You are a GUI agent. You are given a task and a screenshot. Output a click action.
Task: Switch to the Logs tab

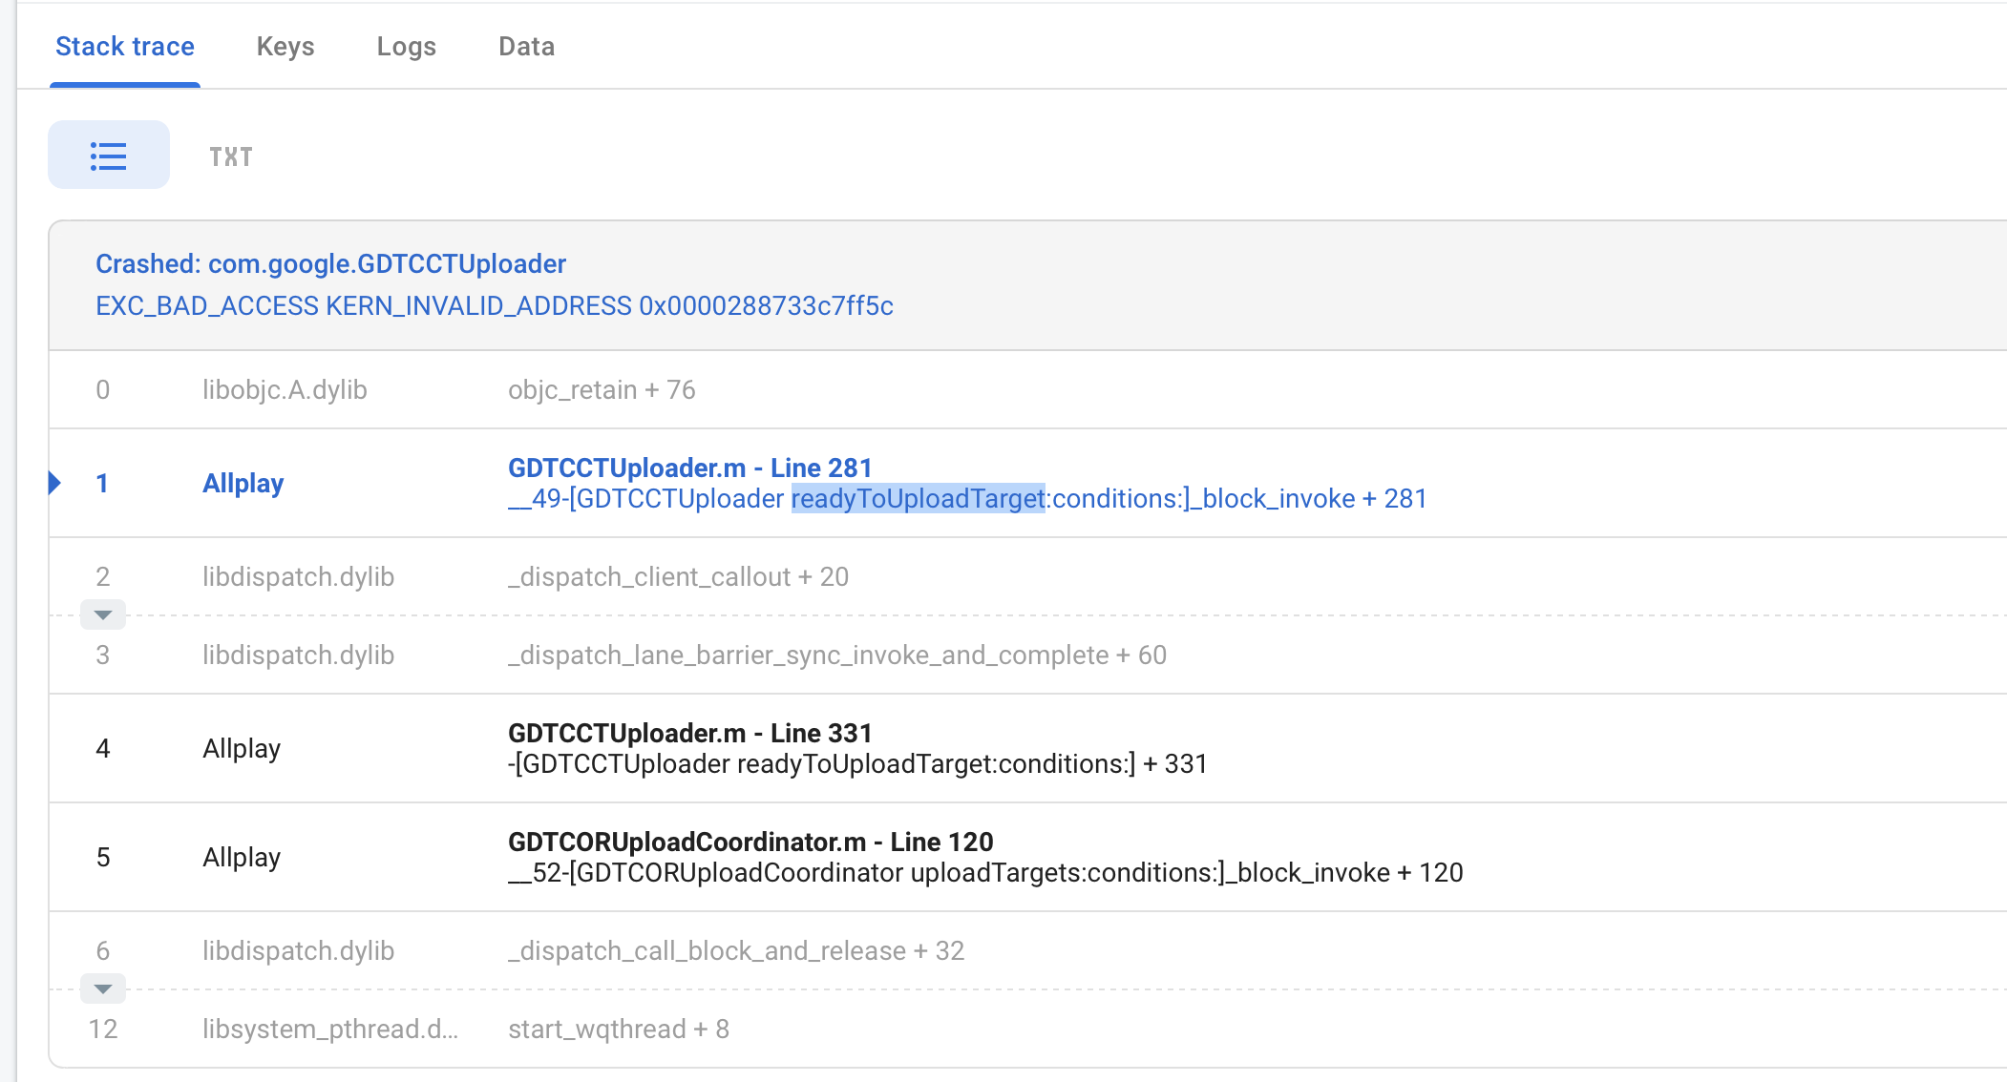(407, 46)
